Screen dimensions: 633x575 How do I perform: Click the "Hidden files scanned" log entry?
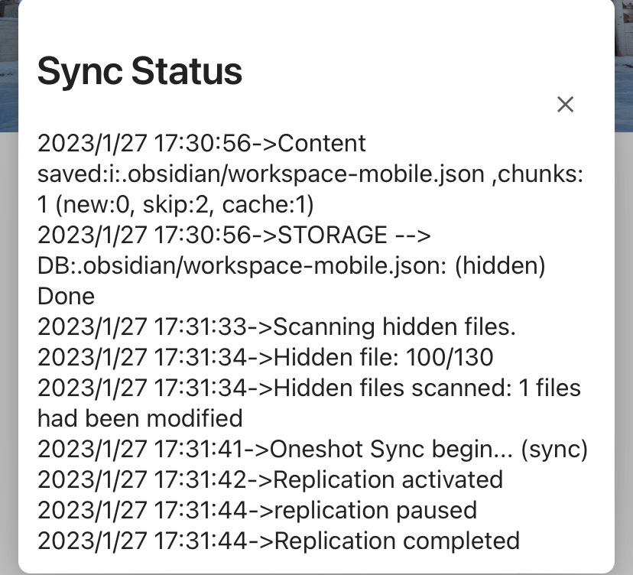[308, 388]
